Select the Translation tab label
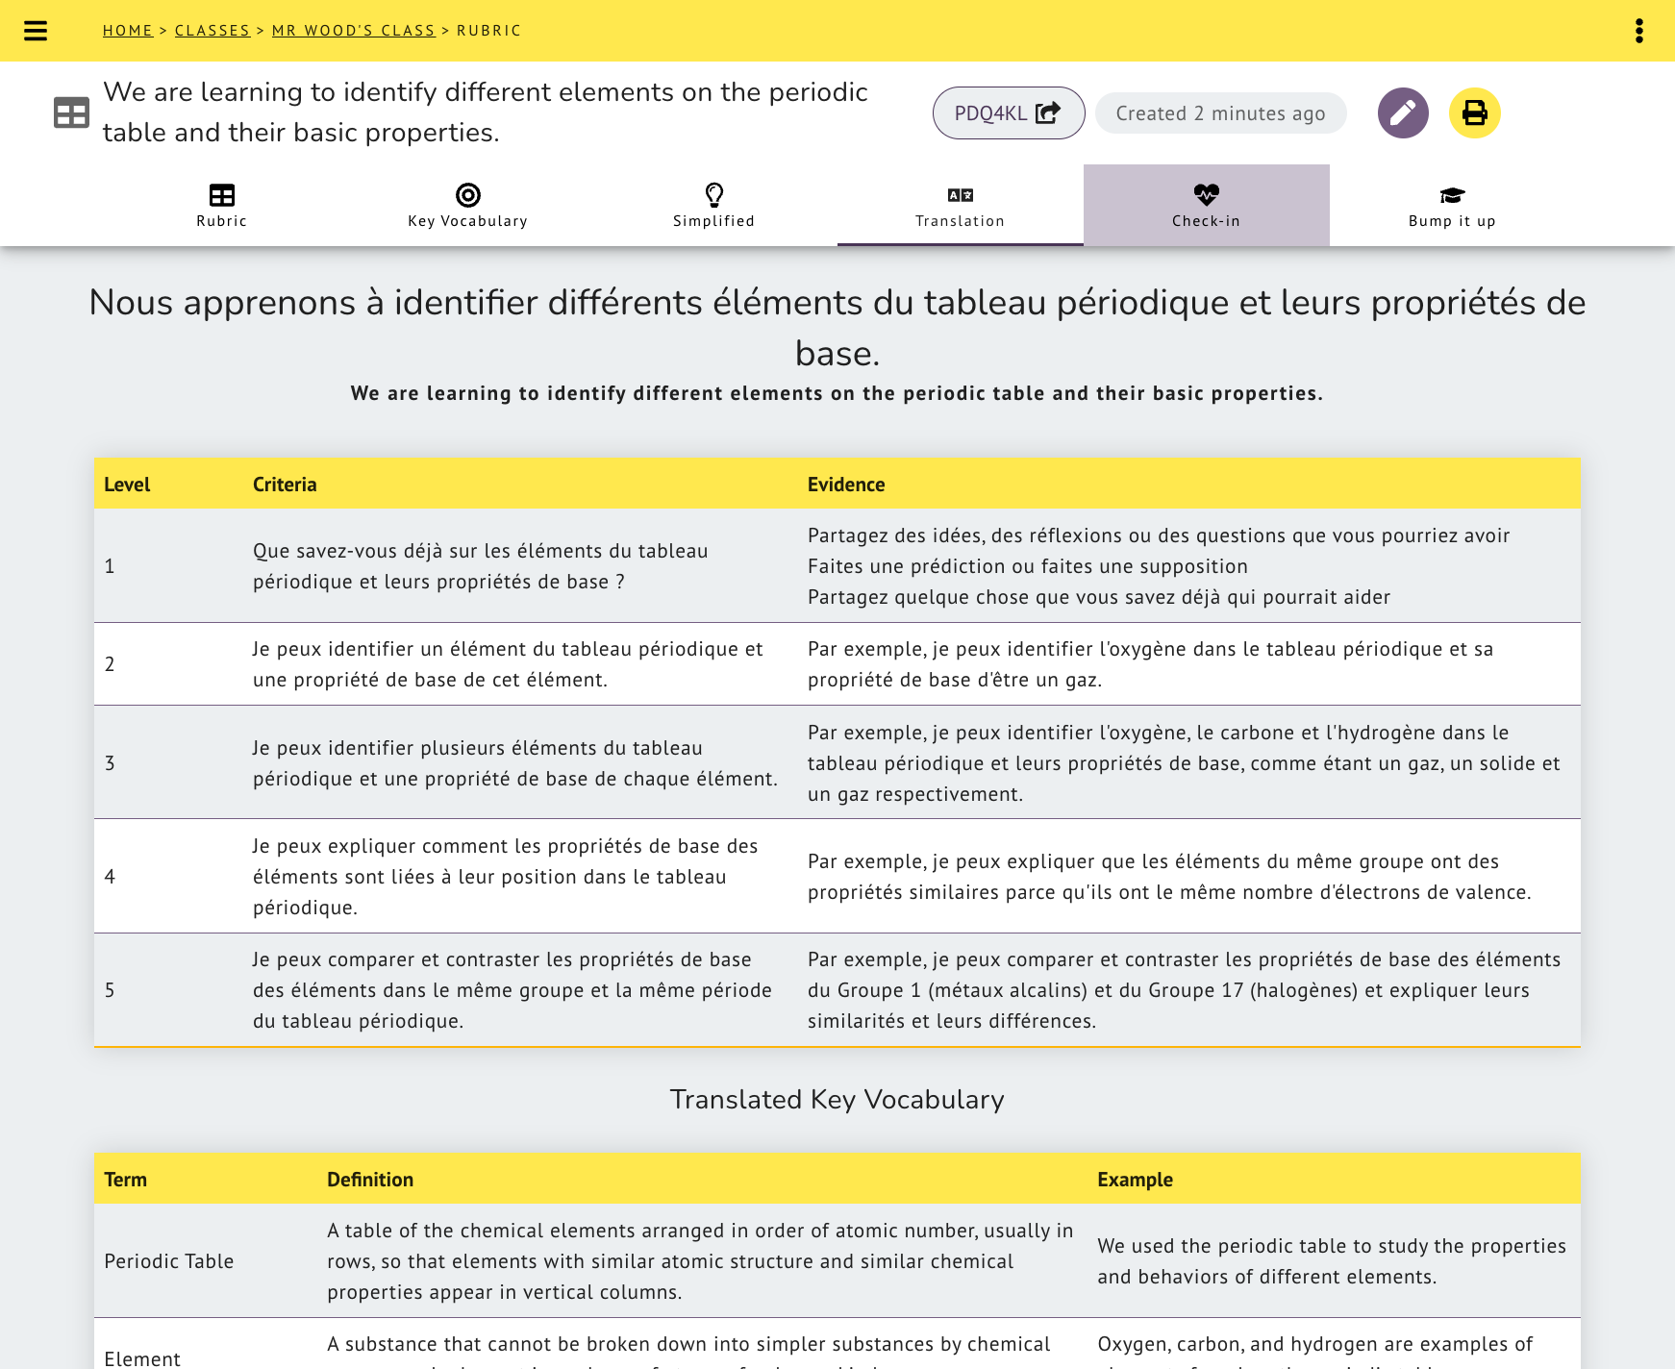1675x1369 pixels. [x=961, y=221]
